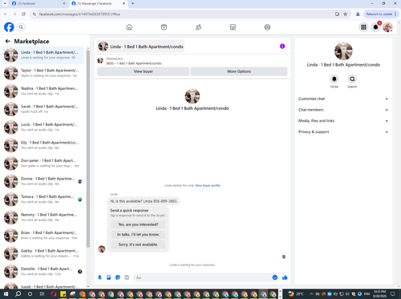Open Nammy's conversation in the list

(43, 217)
